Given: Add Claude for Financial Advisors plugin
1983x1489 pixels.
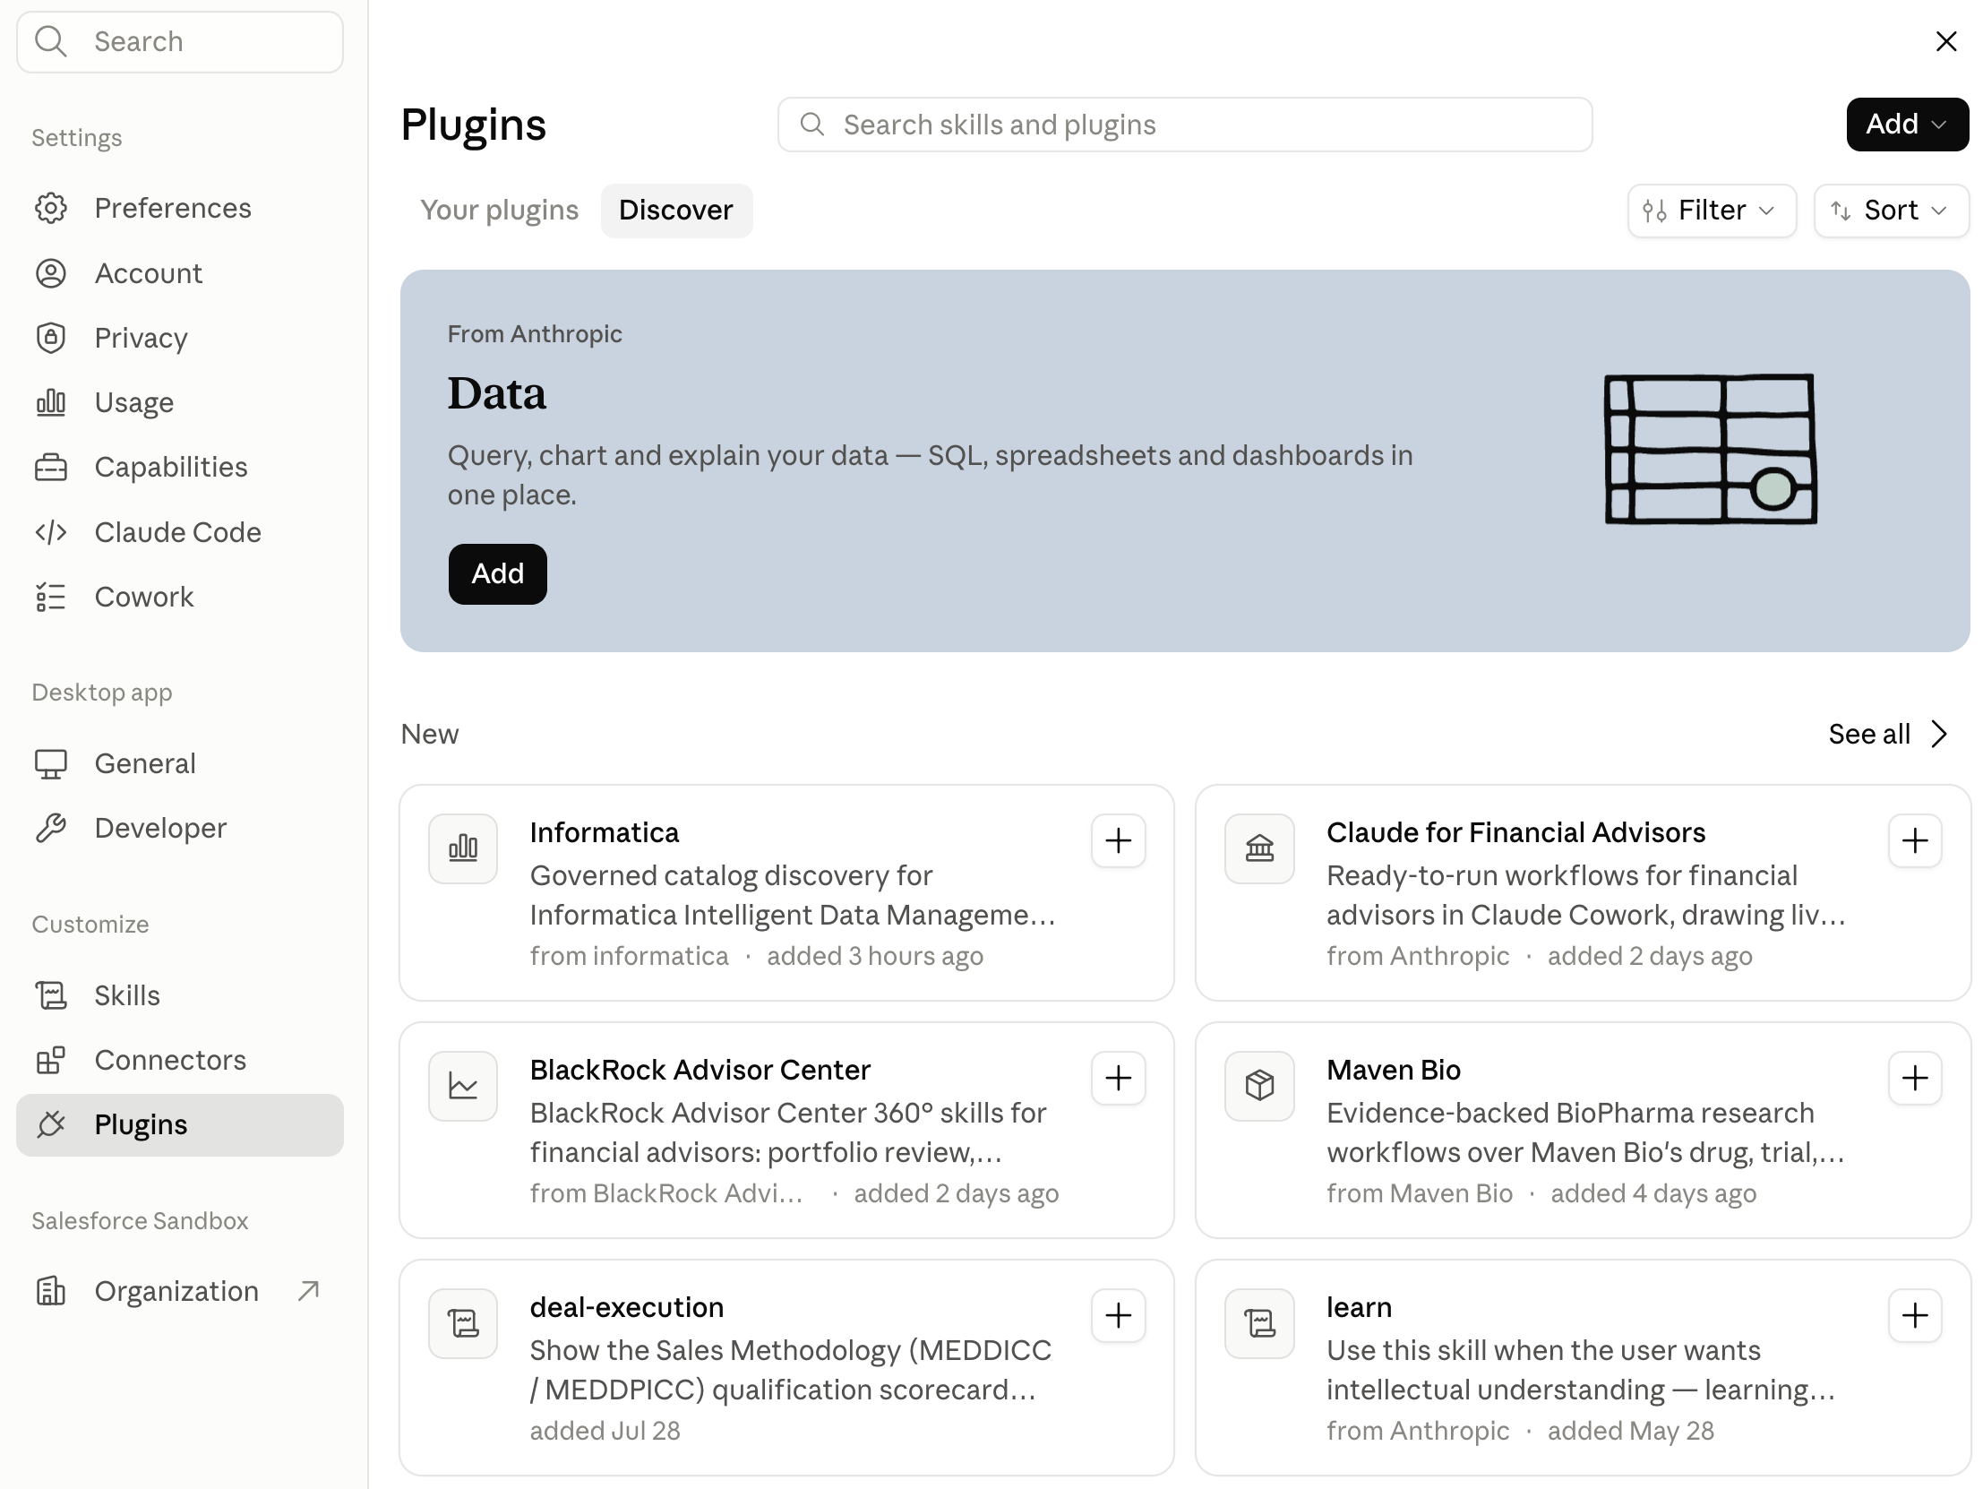Looking at the screenshot, I should pyautogui.click(x=1915, y=840).
